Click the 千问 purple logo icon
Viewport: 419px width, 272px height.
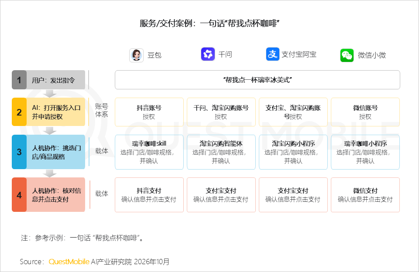pyautogui.click(x=208, y=54)
